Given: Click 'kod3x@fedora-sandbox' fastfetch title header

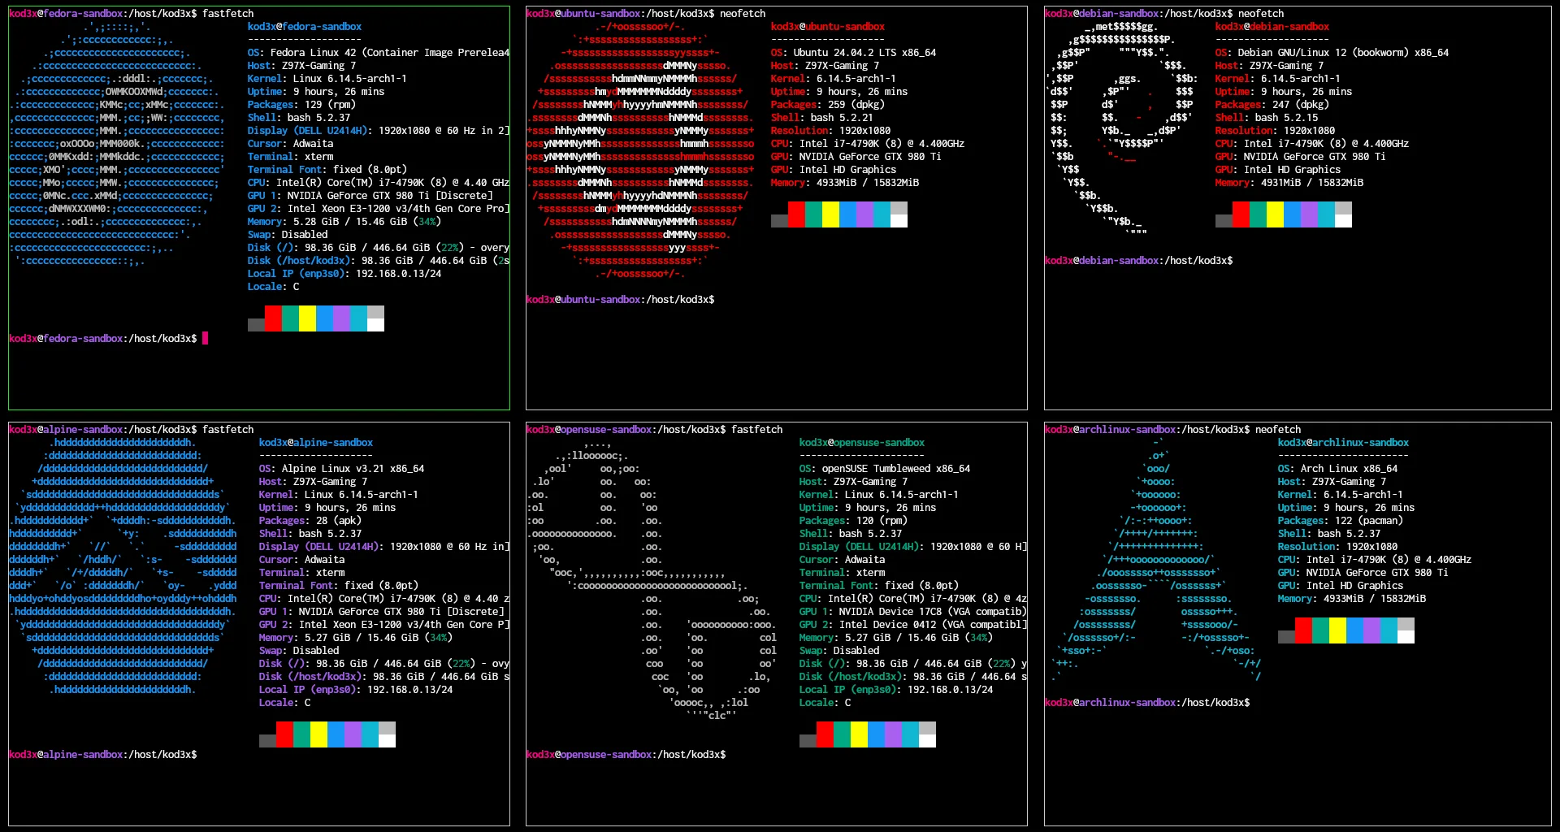Looking at the screenshot, I should 305,27.
